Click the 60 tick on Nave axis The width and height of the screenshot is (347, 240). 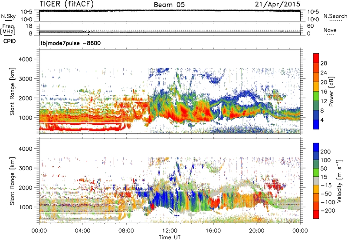tap(311, 26)
